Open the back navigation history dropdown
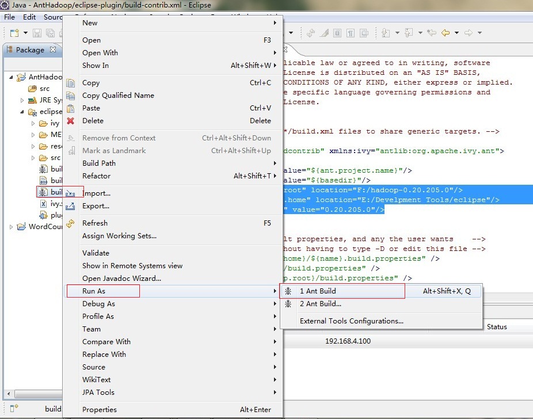Image resolution: width=533 pixels, height=419 pixels. coord(457,33)
